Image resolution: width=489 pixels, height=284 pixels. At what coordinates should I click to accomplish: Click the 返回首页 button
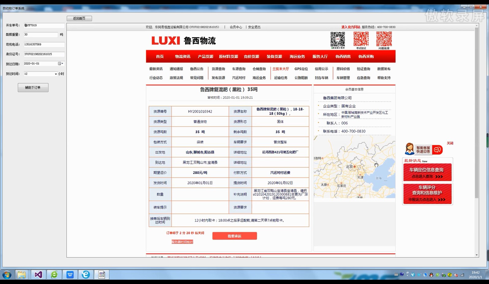pos(79,18)
